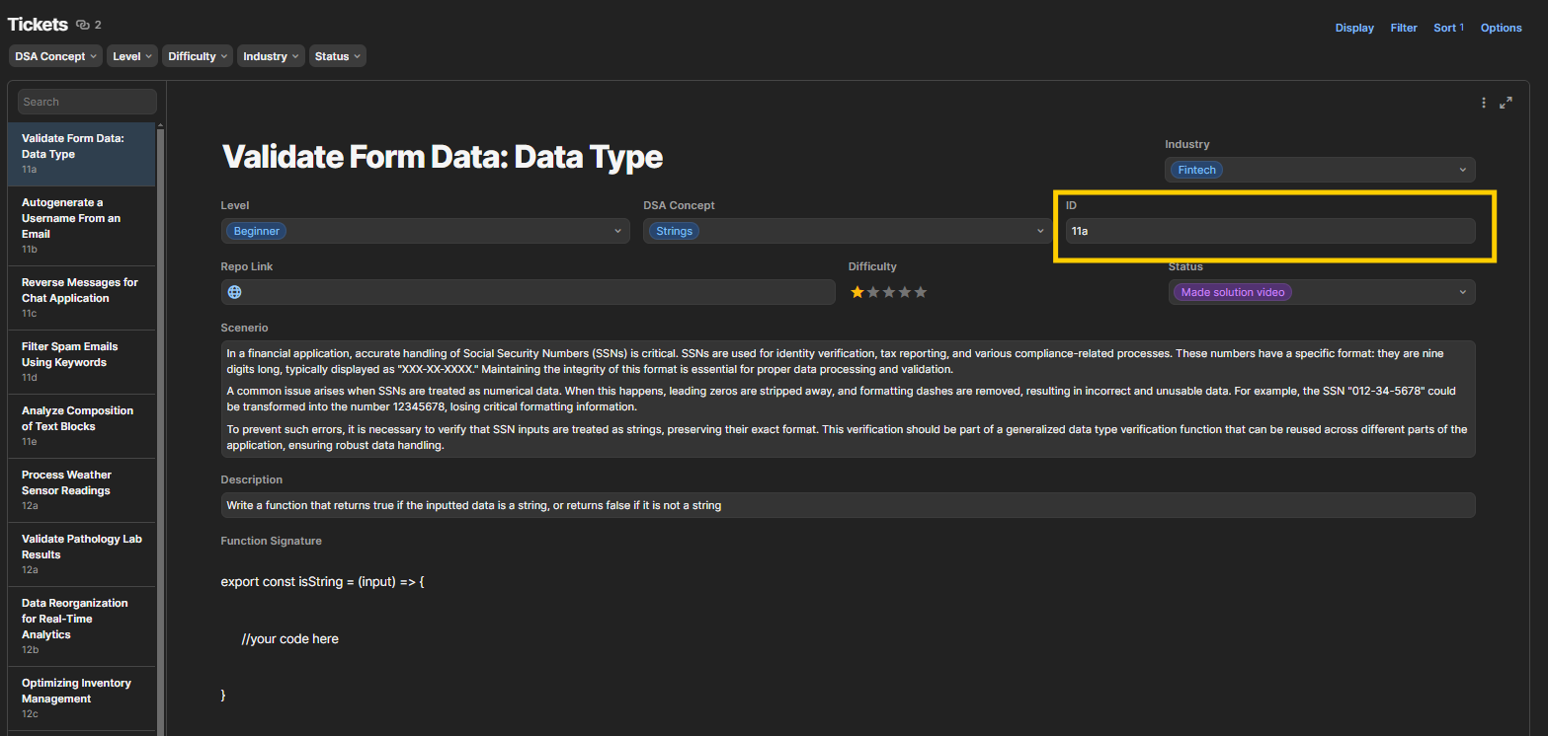Open the DSA Concept filter dropdown
The image size is (1548, 736).
click(x=56, y=56)
